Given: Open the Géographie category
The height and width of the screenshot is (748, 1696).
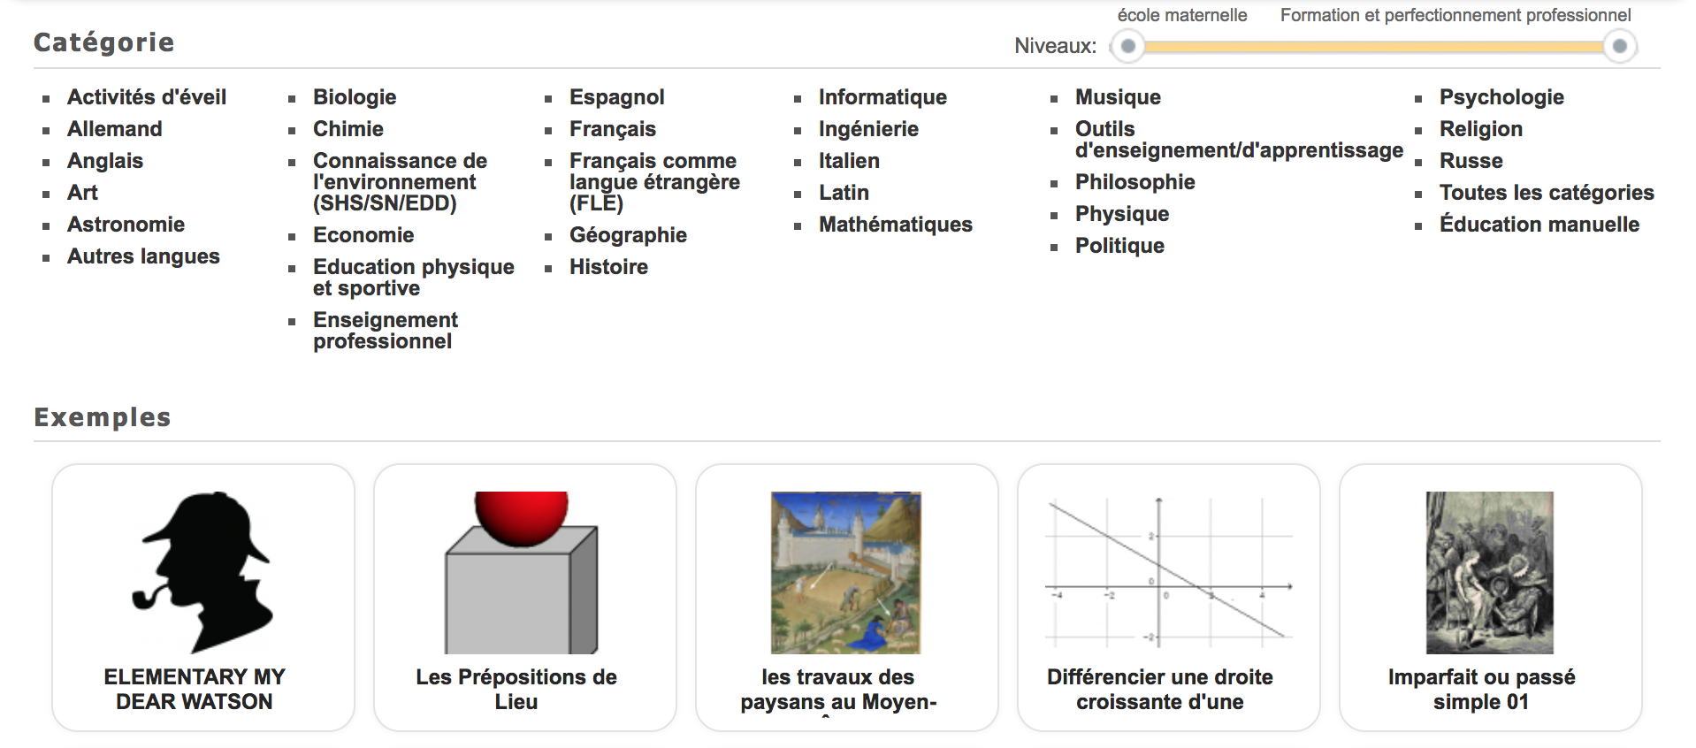Looking at the screenshot, I should pyautogui.click(x=628, y=235).
